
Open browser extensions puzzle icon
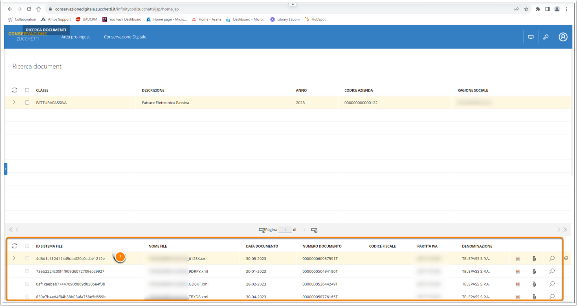[x=538, y=9]
